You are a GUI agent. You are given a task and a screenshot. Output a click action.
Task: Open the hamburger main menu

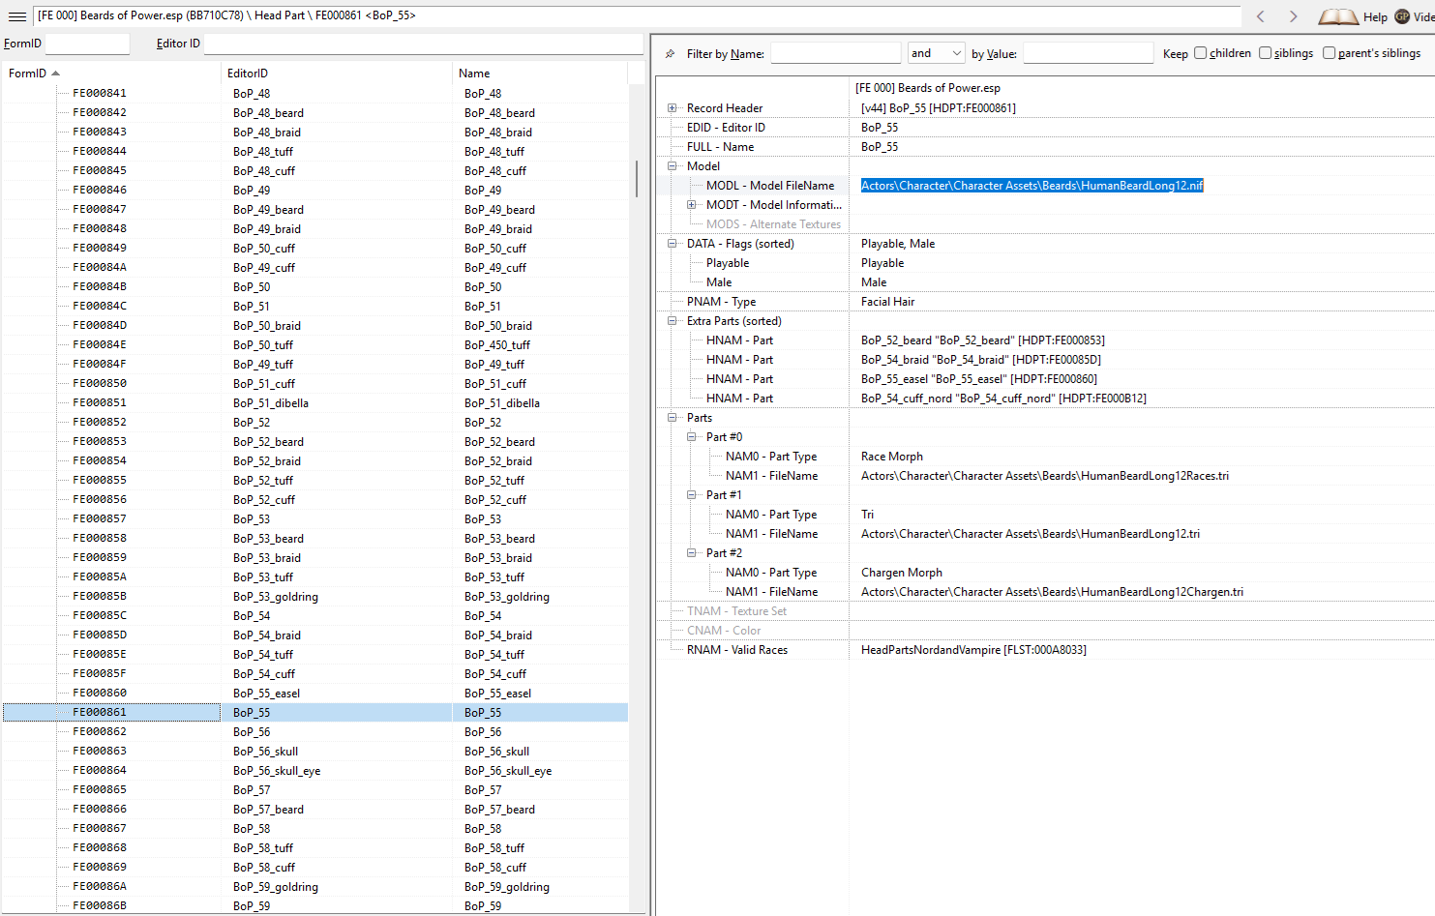[16, 15]
